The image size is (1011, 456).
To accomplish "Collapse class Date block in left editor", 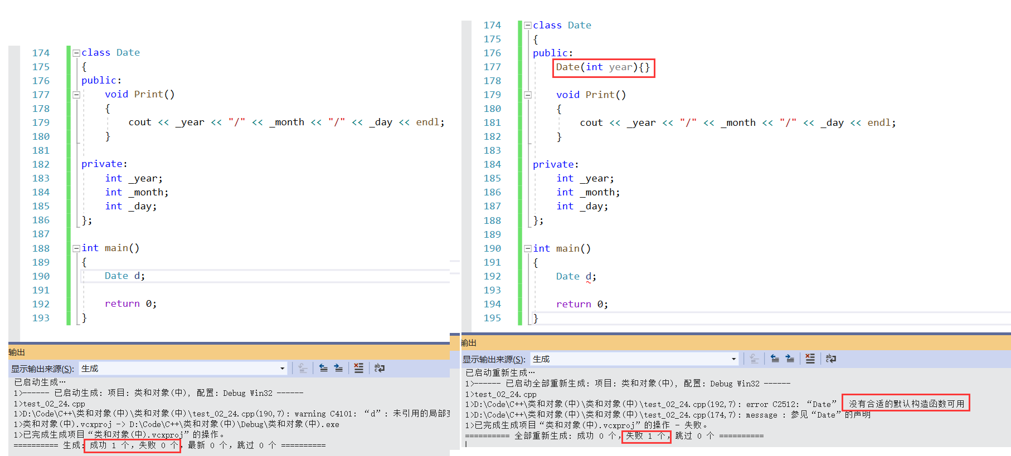I will [76, 53].
